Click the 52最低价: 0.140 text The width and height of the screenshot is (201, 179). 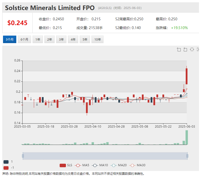[128, 28]
